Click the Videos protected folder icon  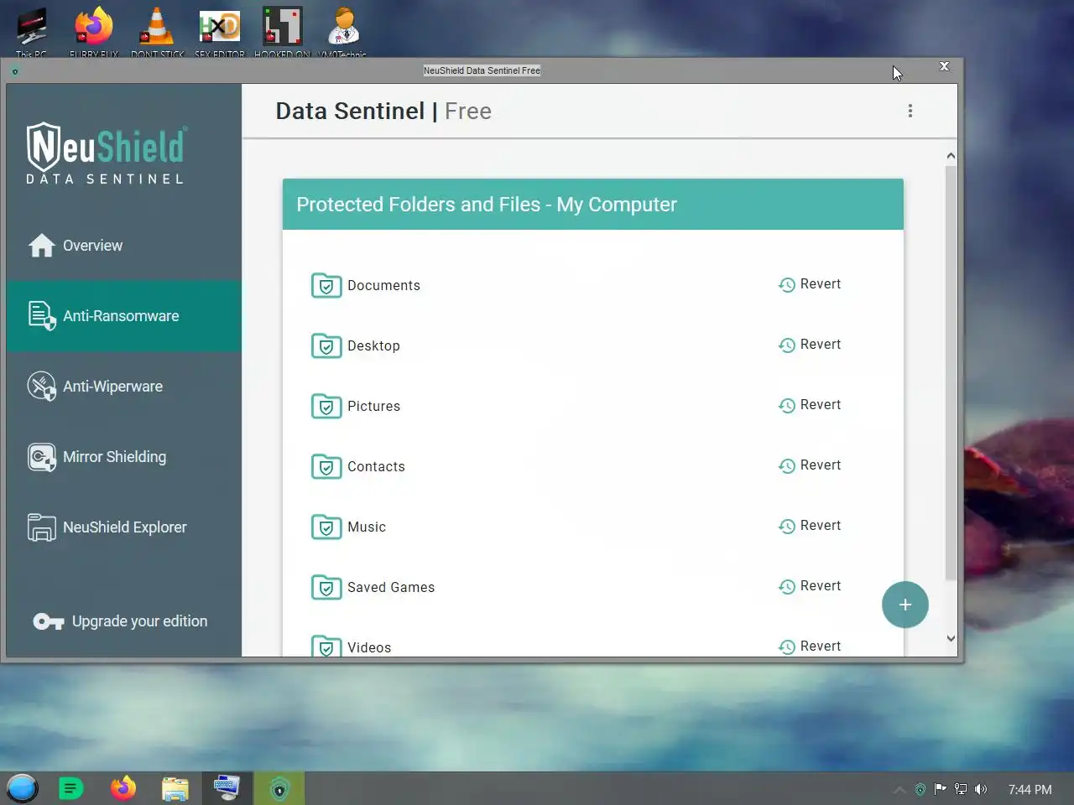326,646
